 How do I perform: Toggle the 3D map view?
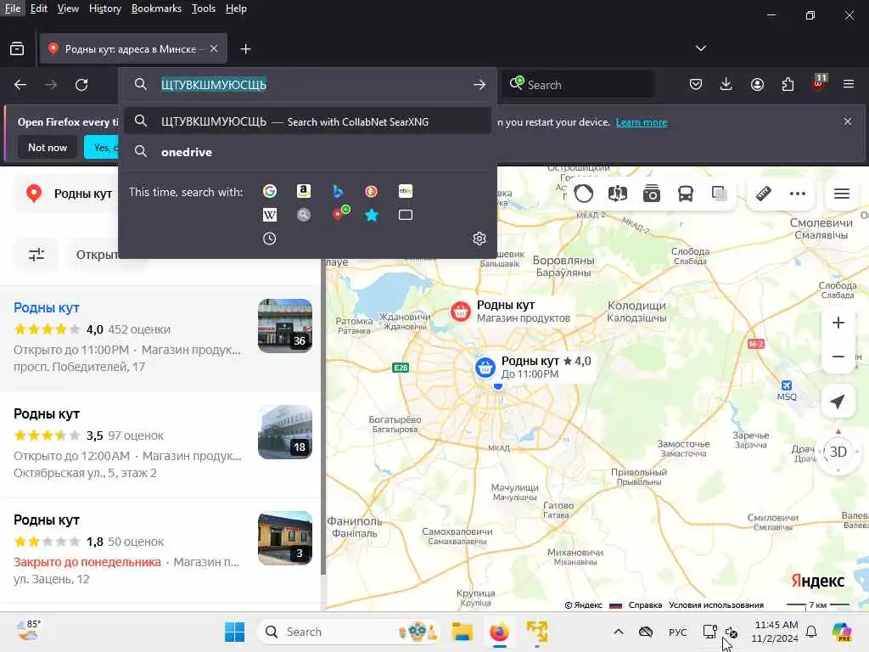[838, 452]
